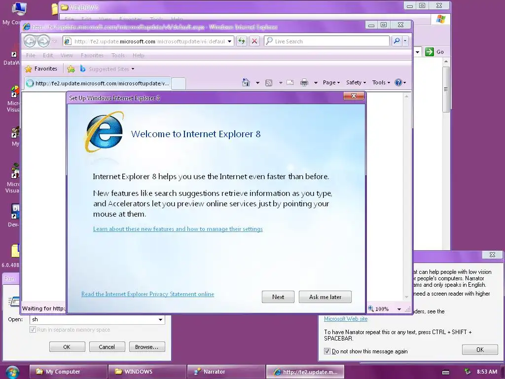
Task: Open Suggested Sites on favorites bar
Action: [x=107, y=69]
